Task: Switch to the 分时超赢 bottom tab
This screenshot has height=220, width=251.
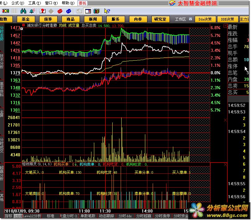Action: pyautogui.click(x=144, y=216)
